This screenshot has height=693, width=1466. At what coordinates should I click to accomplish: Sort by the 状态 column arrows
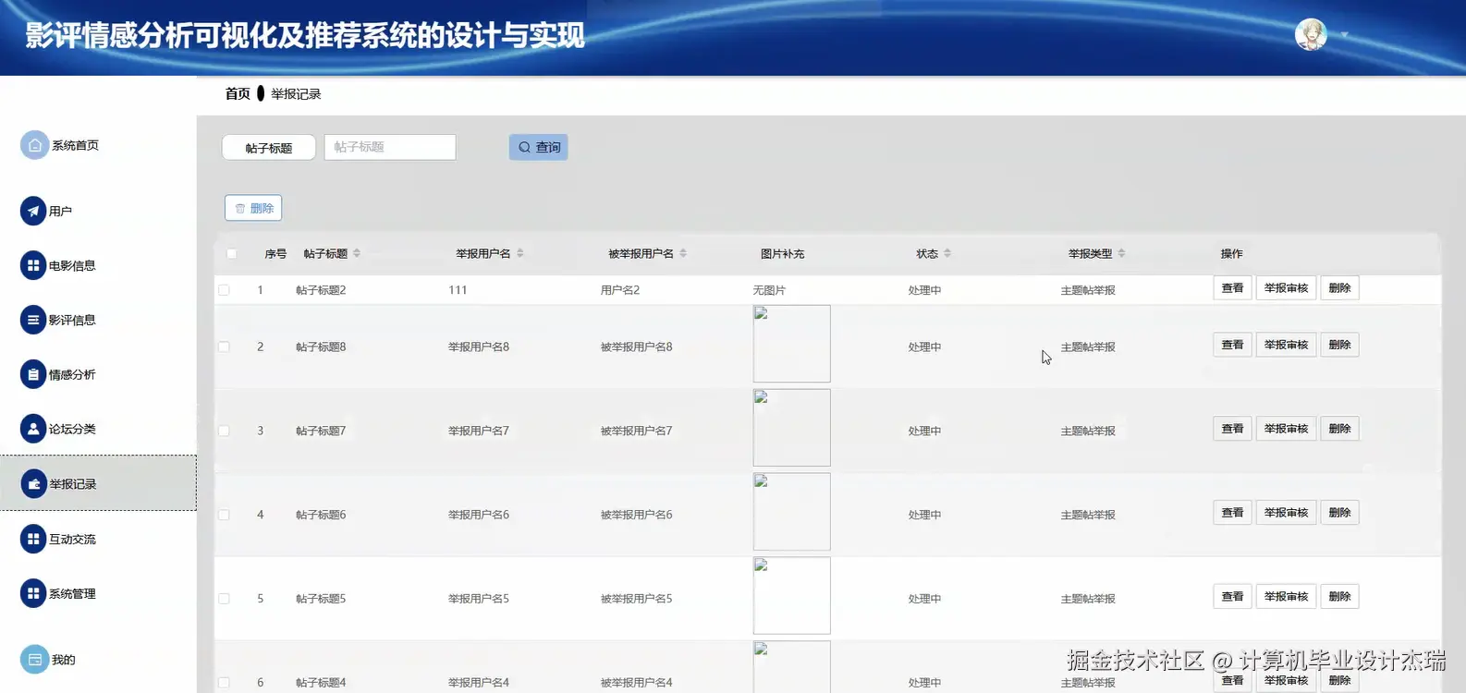click(x=947, y=253)
